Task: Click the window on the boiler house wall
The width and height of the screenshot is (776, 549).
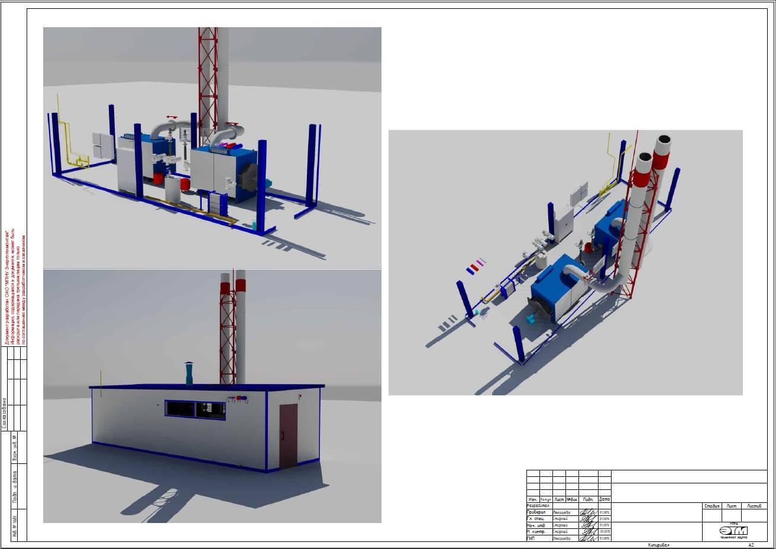Action: point(195,410)
